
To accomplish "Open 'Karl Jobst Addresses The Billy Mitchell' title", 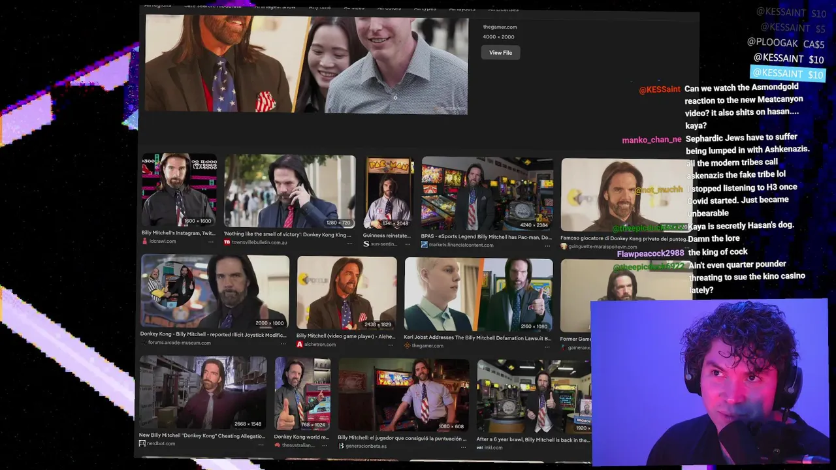I will tap(477, 338).
